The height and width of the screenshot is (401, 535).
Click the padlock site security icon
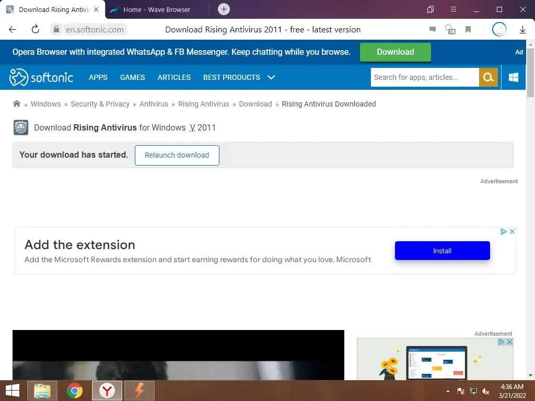click(x=56, y=29)
